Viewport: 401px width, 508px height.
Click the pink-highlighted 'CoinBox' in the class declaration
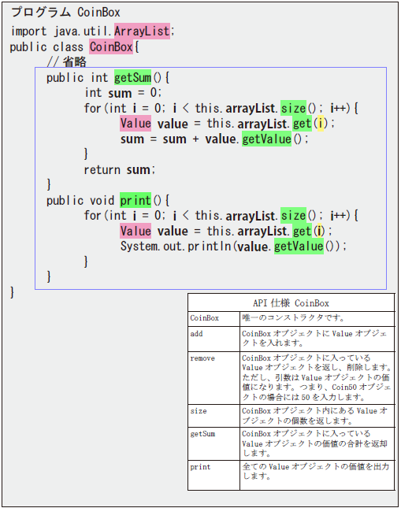pyautogui.click(x=111, y=47)
